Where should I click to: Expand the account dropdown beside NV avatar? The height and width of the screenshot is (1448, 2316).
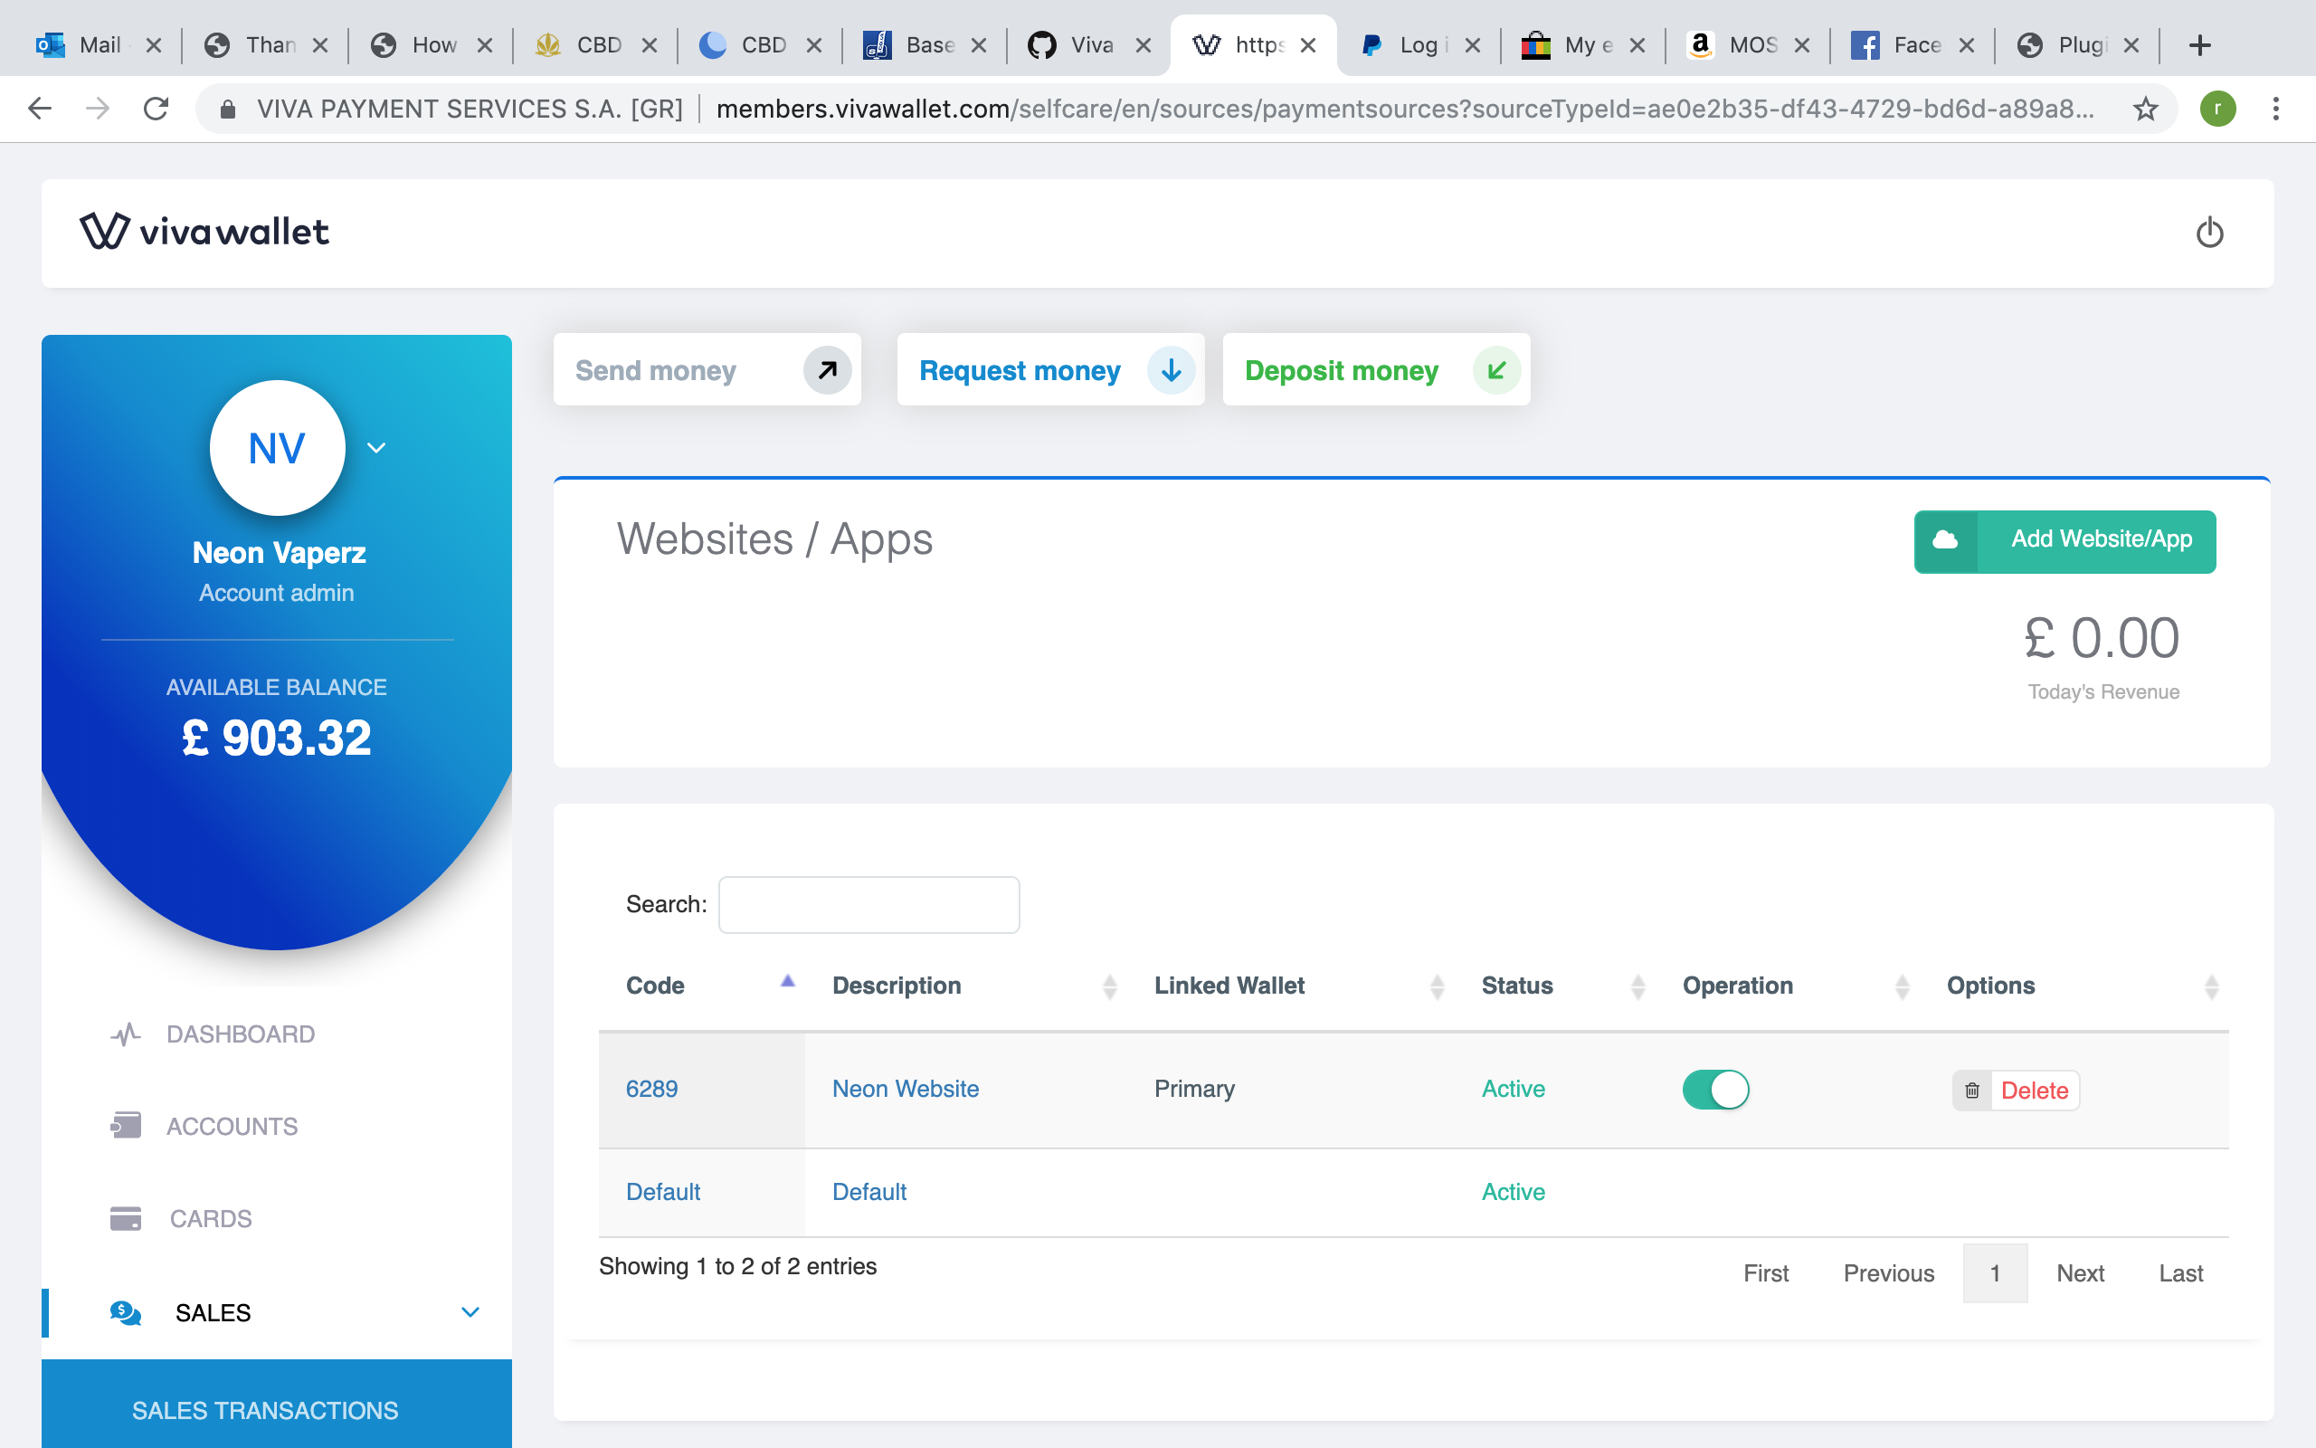pyautogui.click(x=376, y=447)
